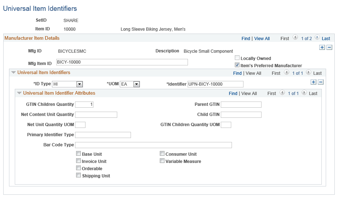This screenshot has height=198, width=338.
Task: Click the GTIN Children Quantity field
Action: tap(84, 104)
